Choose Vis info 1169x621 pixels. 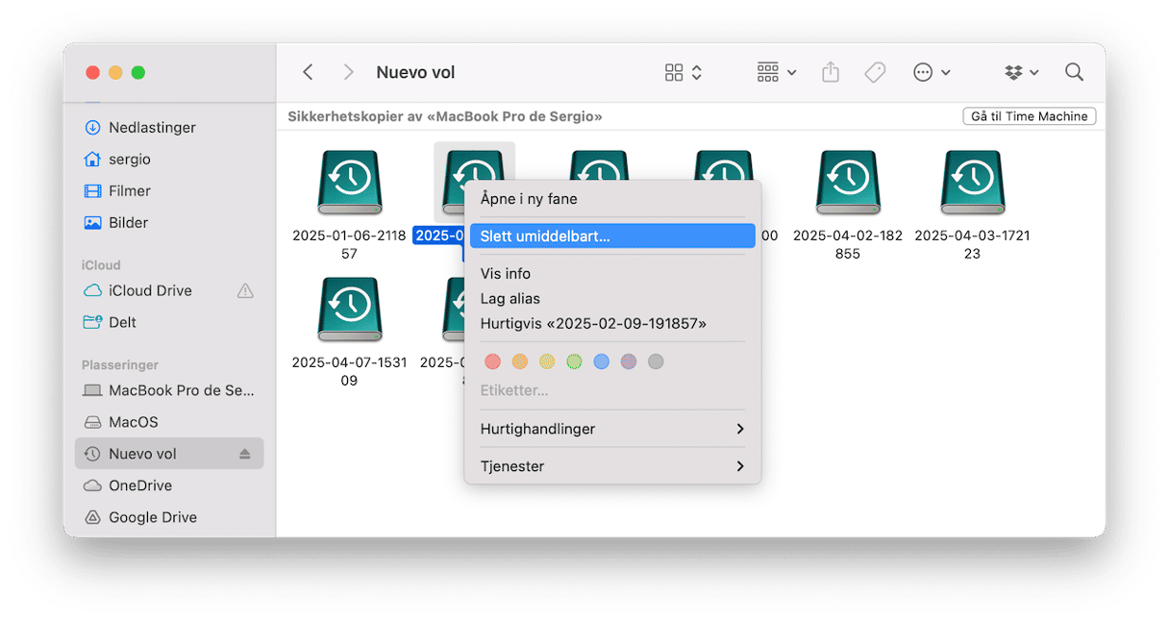coord(612,274)
